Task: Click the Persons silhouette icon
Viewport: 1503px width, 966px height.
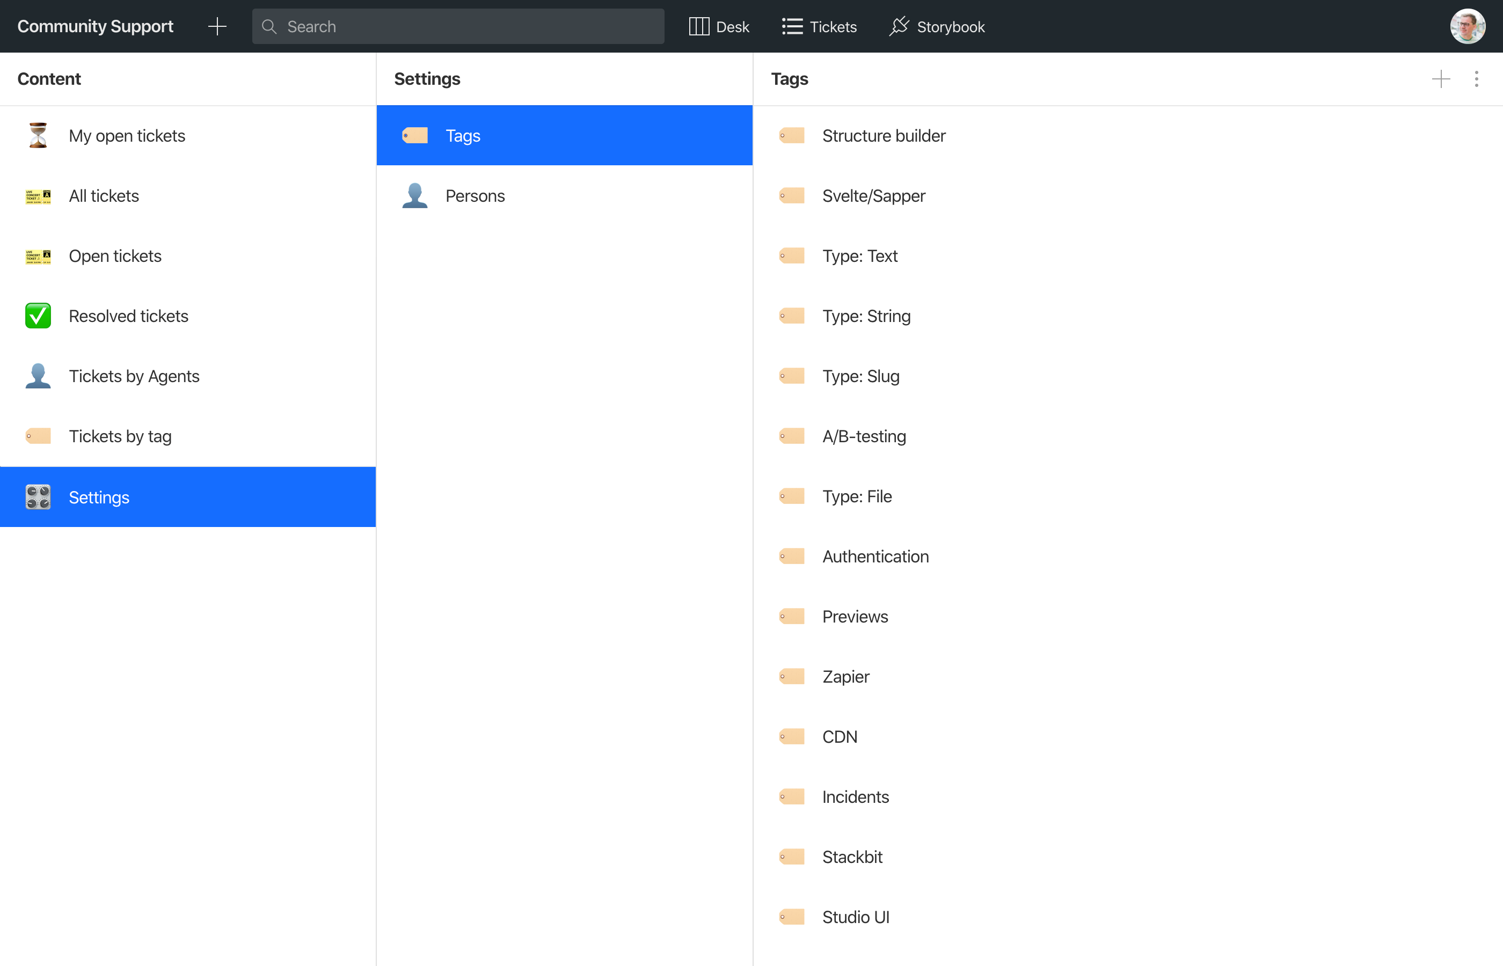Action: point(414,196)
